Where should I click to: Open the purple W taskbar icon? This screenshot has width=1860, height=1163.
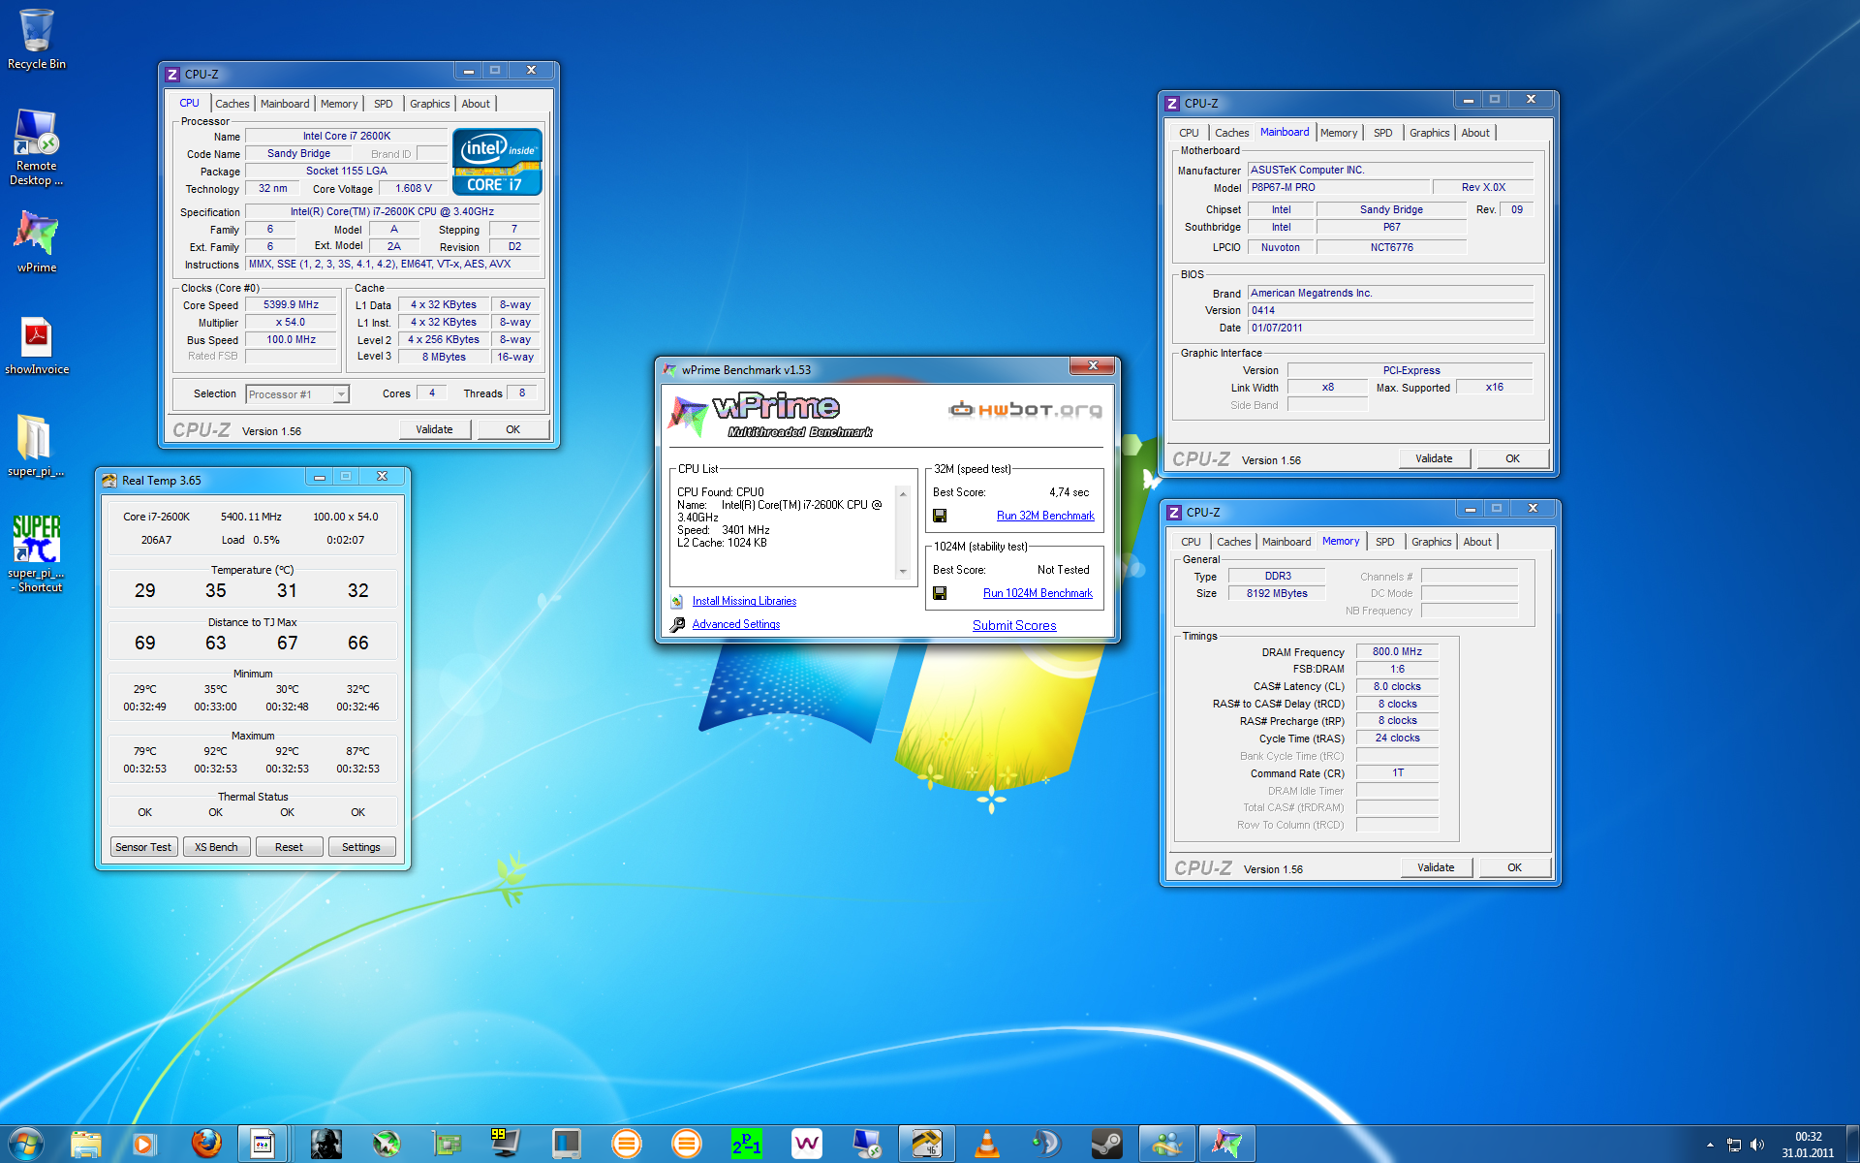point(806,1145)
